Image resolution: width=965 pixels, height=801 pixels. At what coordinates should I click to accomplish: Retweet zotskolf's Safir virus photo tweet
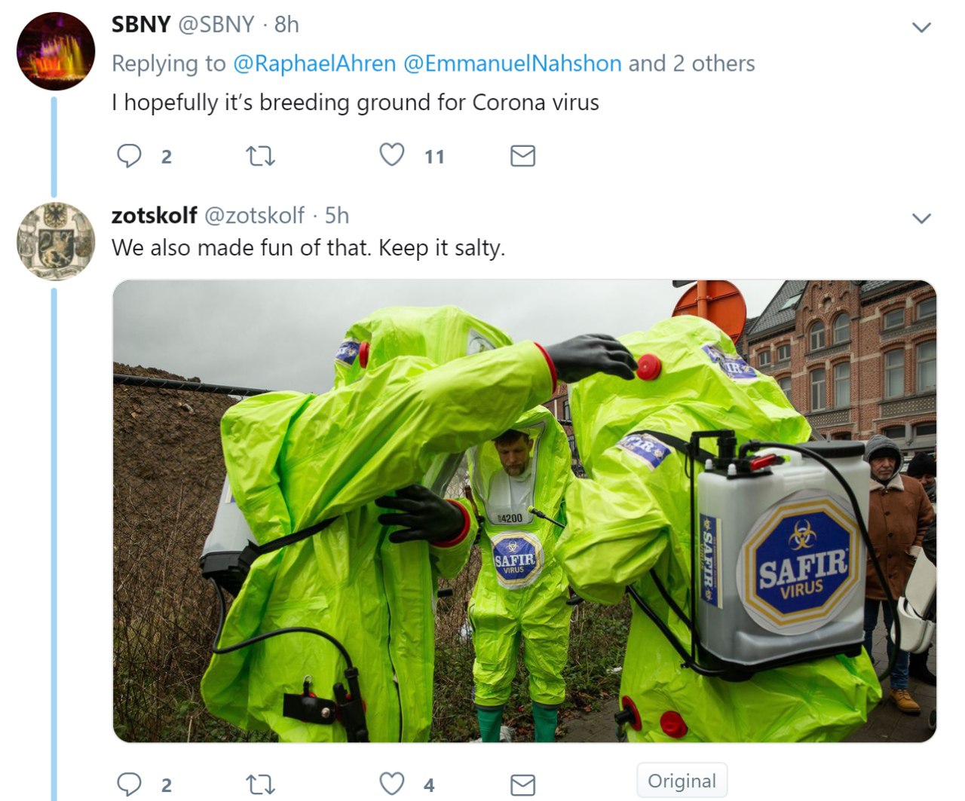click(x=261, y=784)
